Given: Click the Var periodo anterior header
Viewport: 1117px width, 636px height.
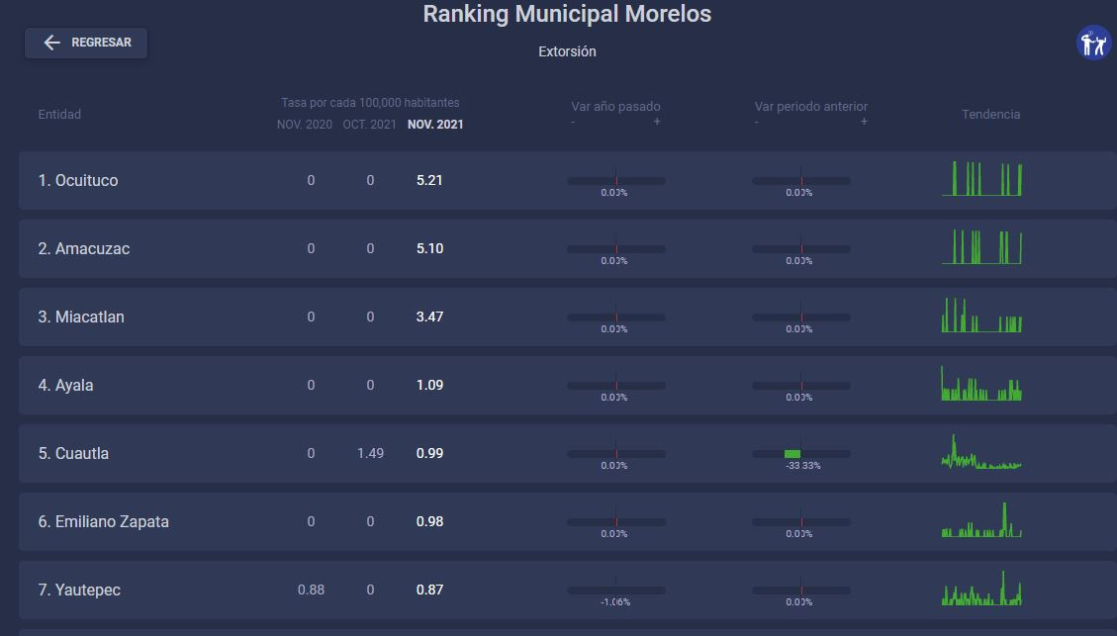Looking at the screenshot, I should tap(810, 106).
